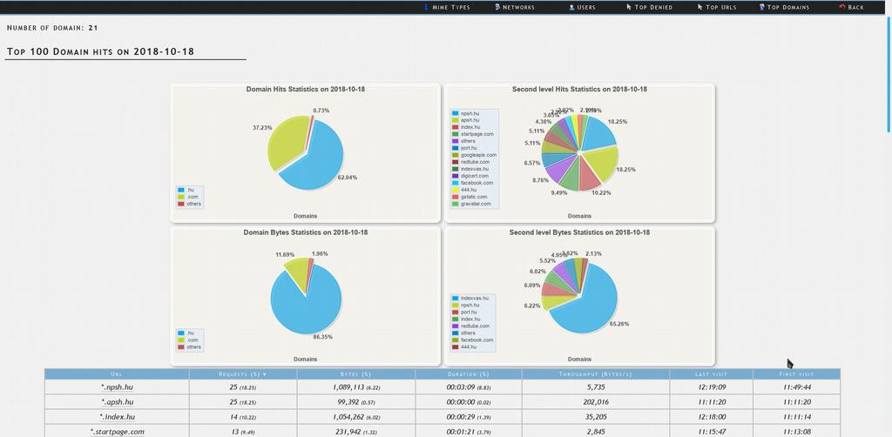Click the indexvas.hu legend swatch in Bytes chart
The width and height of the screenshot is (892, 437).
point(455,299)
